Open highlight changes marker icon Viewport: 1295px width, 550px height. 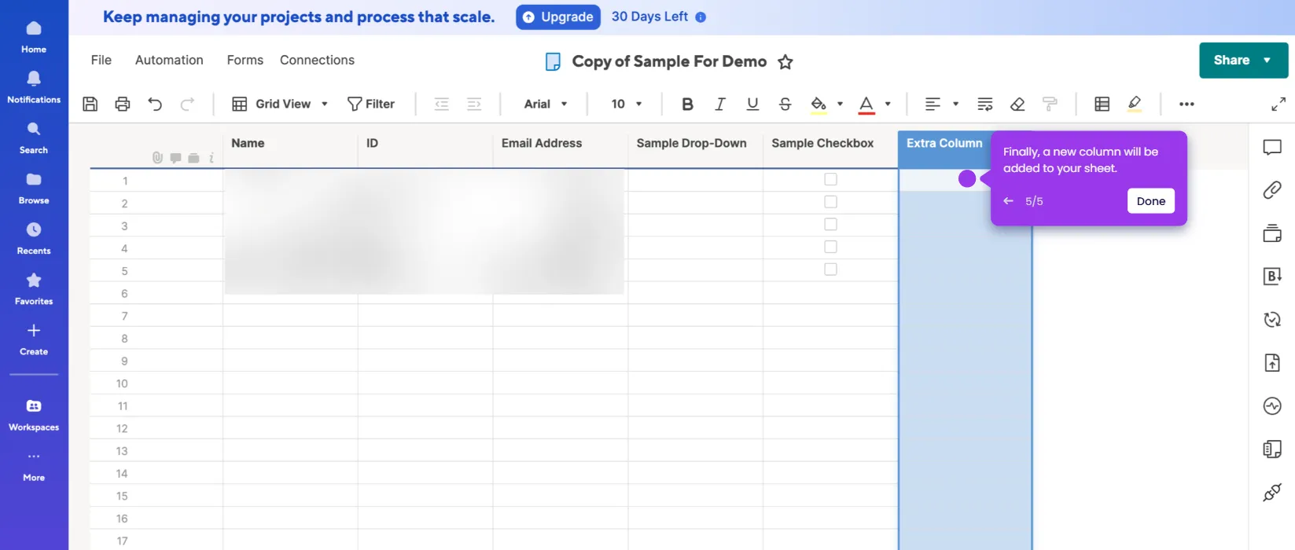(1135, 104)
